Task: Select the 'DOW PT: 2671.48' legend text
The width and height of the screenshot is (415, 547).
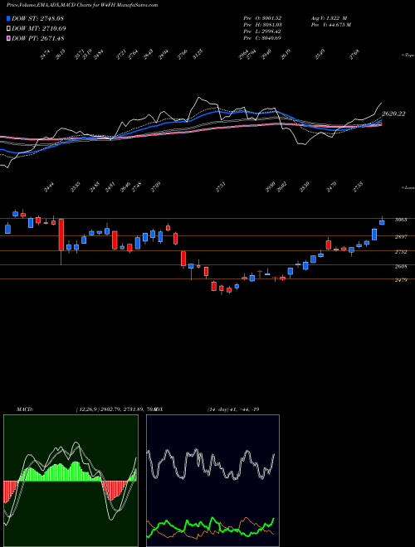Action: pyautogui.click(x=37, y=38)
